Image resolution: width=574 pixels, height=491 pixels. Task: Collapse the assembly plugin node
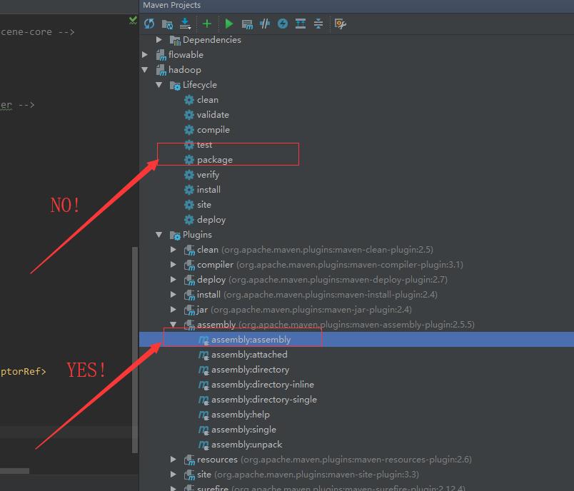click(173, 325)
